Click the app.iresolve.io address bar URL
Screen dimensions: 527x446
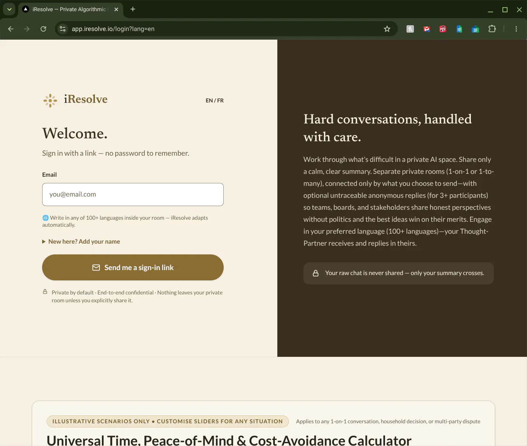(113, 29)
